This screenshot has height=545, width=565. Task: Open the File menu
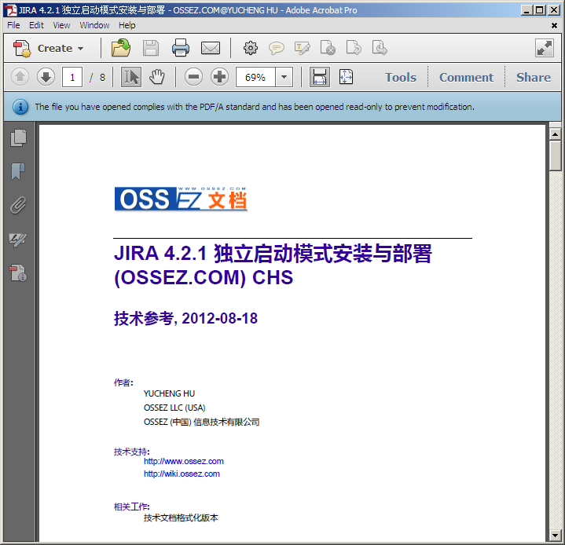(x=13, y=25)
